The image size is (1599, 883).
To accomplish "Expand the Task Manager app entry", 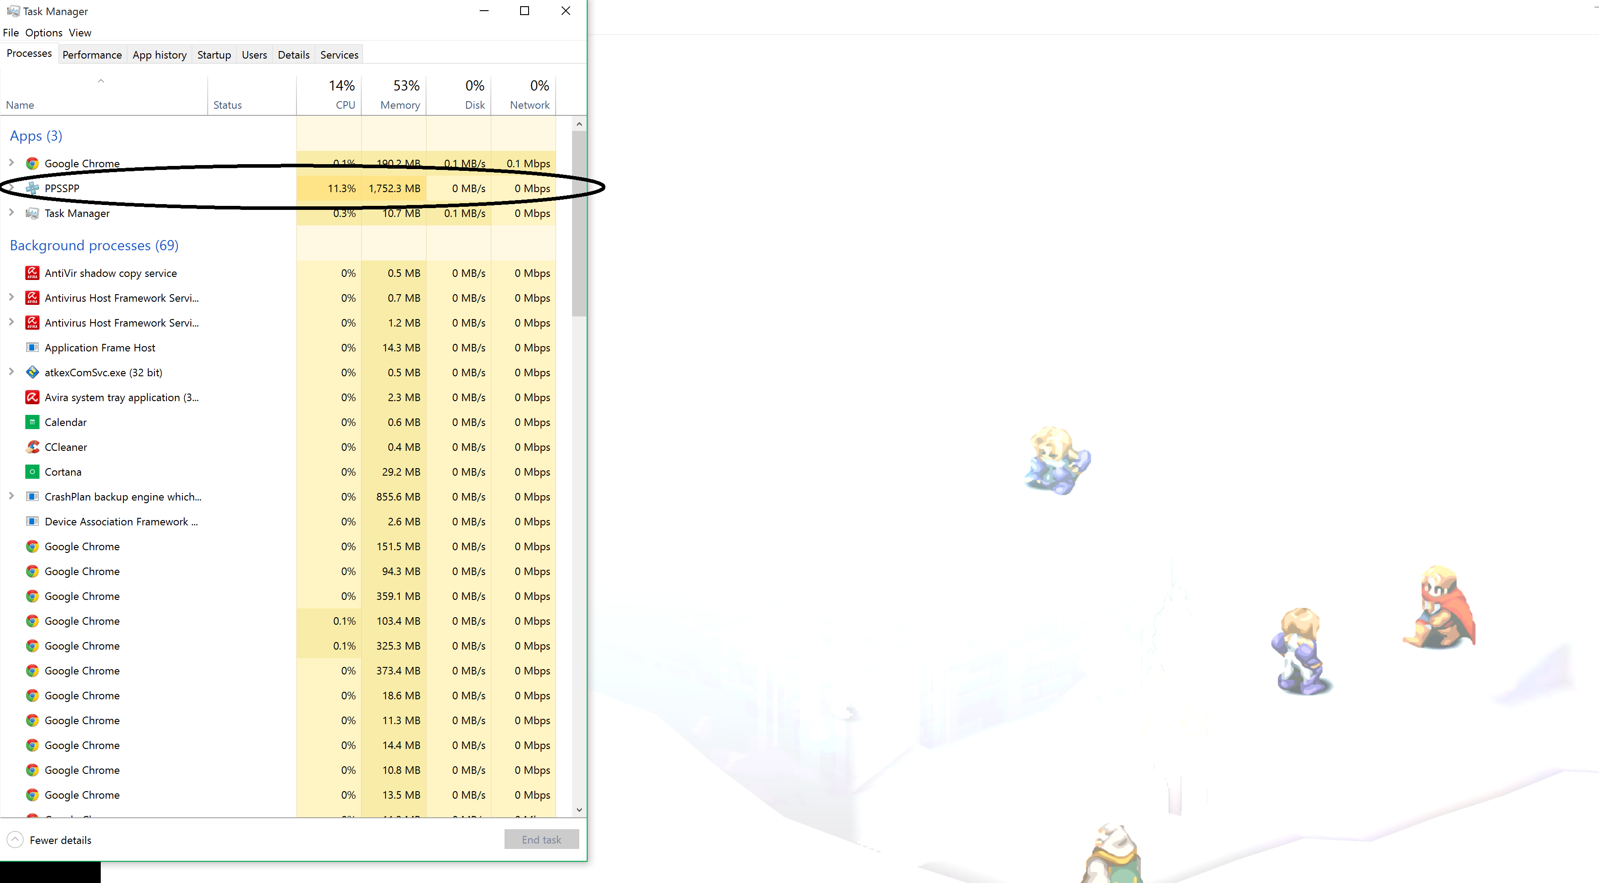I will click(11, 212).
